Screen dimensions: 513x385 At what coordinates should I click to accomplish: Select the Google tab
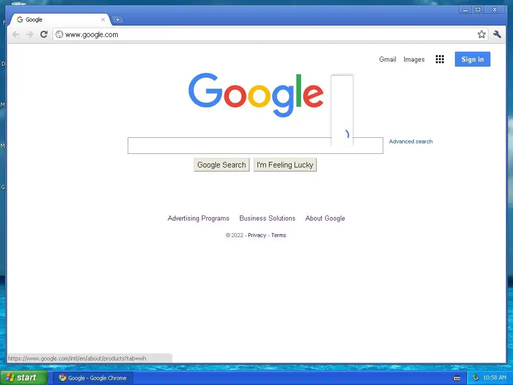[x=61, y=20]
